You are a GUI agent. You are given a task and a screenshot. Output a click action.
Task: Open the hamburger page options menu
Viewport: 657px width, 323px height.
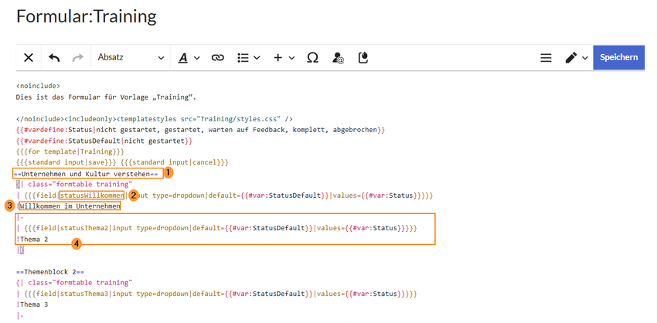tap(546, 57)
